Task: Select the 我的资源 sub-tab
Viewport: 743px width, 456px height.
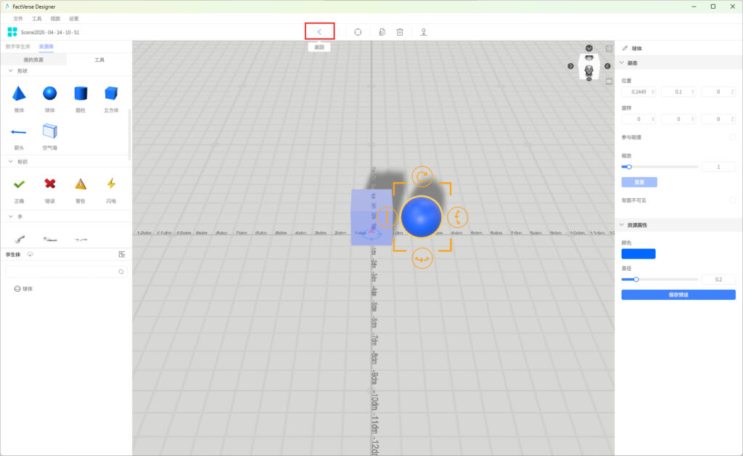Action: click(33, 60)
